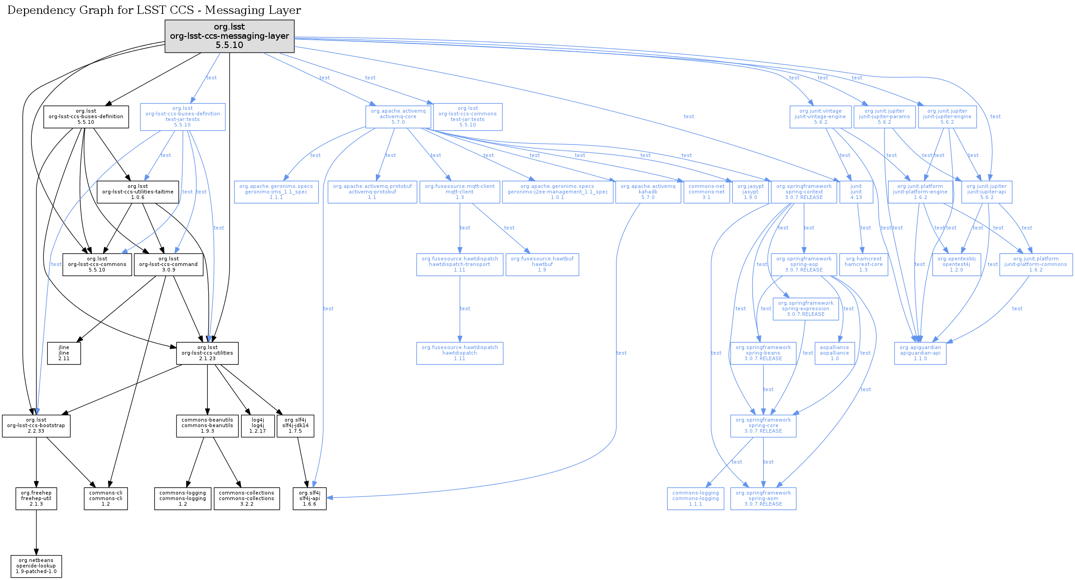
Task: Select the hawtdispatch-transport 1.11 node
Action: [459, 265]
